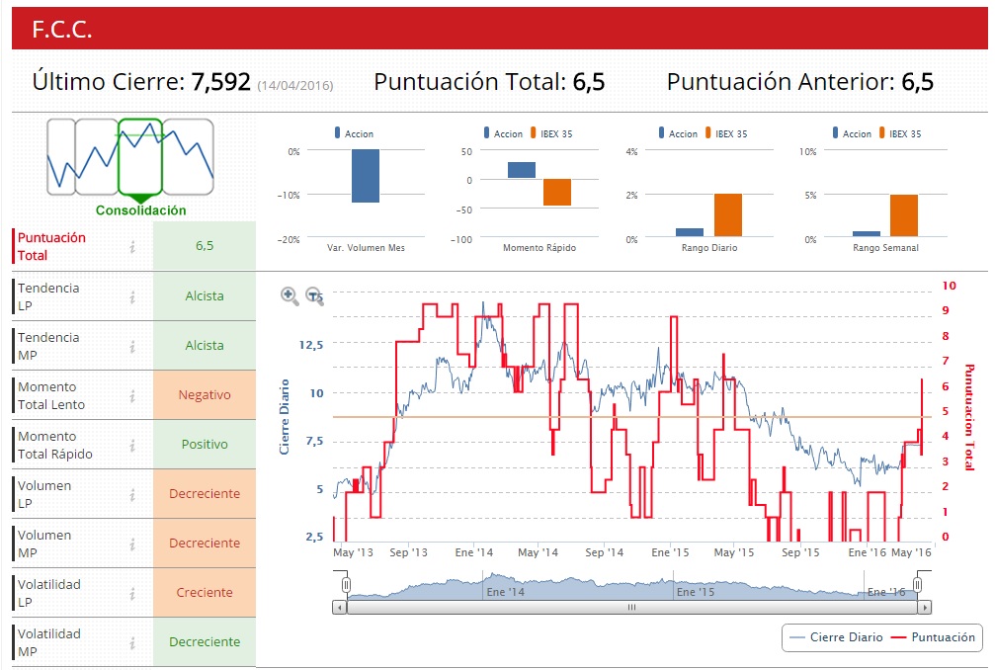Open info icon for Volumen MP

click(x=132, y=544)
